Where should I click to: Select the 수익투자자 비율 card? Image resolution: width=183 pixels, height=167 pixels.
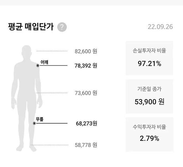(149, 134)
